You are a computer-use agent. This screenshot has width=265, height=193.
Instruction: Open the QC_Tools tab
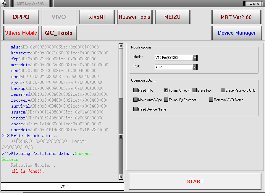click(x=59, y=33)
